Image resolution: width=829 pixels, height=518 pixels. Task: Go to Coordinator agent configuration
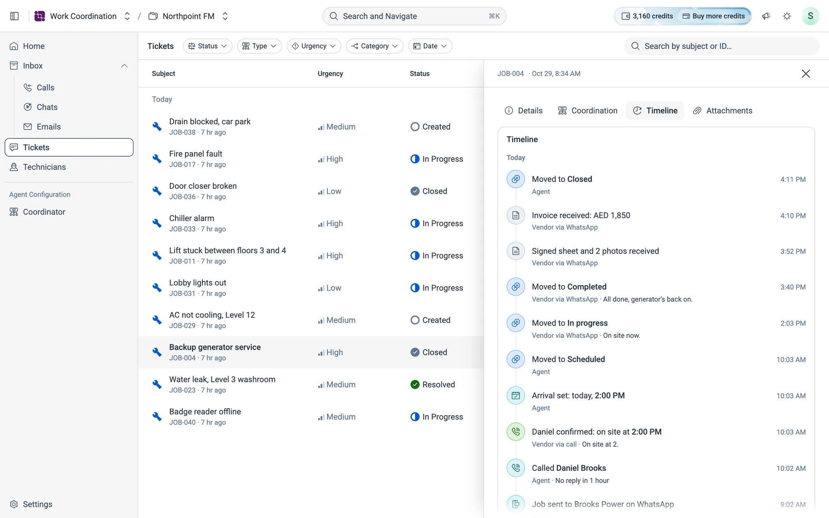click(x=69, y=212)
